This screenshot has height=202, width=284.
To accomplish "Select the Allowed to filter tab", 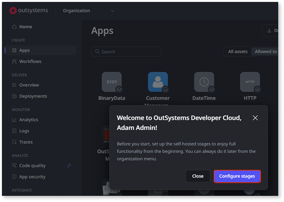I will (x=265, y=51).
